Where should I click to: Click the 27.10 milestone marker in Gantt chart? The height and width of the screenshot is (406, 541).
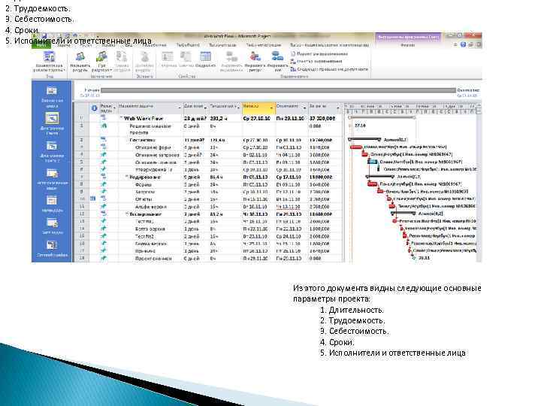tap(350, 126)
